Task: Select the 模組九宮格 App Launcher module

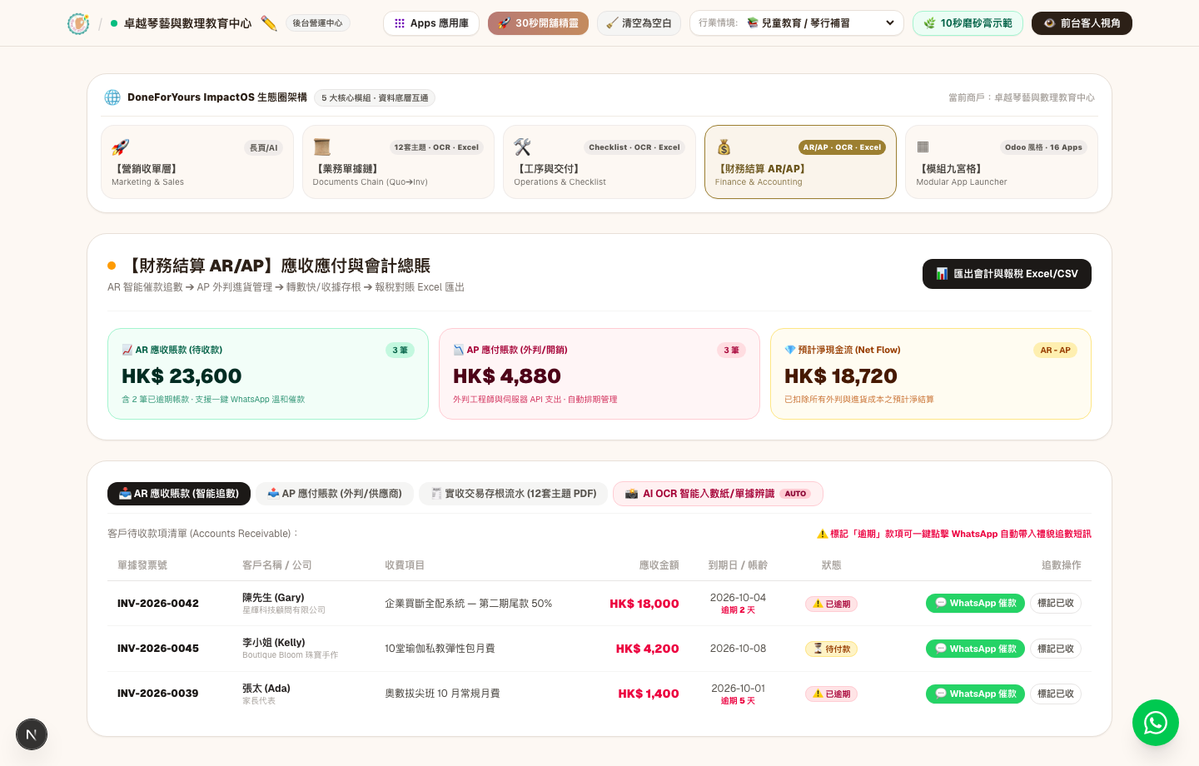Action: 1002,162
